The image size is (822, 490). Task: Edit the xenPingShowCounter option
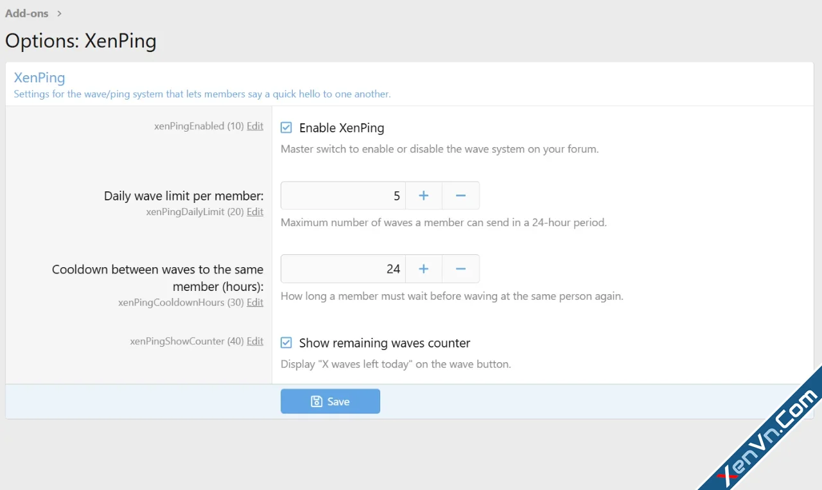point(255,341)
